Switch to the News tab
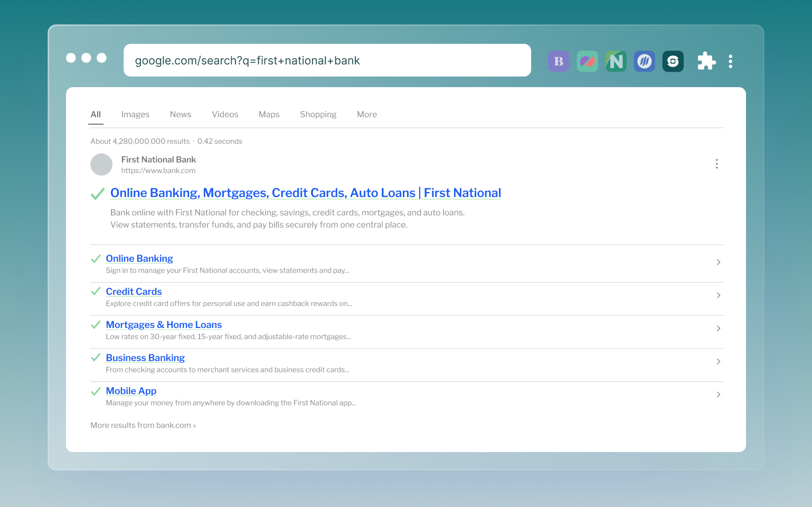This screenshot has width=812, height=507. click(181, 115)
